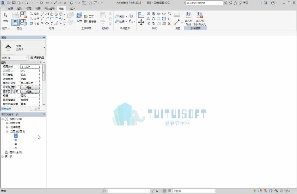Screen dimensions: 297x194
Task: Select the Rotate tool icon
Action: tap(154, 19)
